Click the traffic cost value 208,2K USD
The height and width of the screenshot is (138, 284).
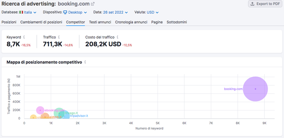(103, 44)
